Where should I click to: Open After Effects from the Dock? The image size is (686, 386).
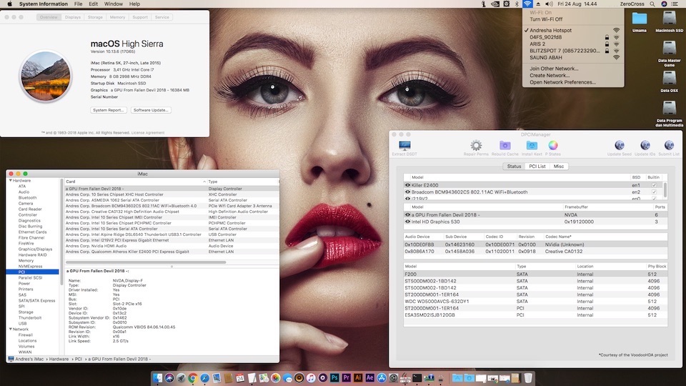370,377
